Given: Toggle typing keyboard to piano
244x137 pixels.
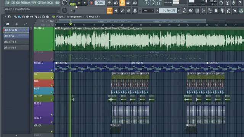Looking at the screenshot, I should pyautogui.click(x=109, y=11).
